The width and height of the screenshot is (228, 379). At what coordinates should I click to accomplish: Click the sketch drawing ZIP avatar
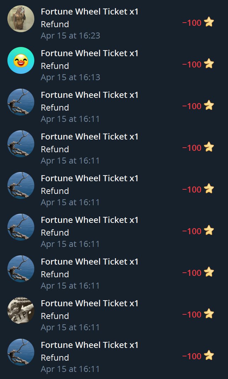point(21,310)
